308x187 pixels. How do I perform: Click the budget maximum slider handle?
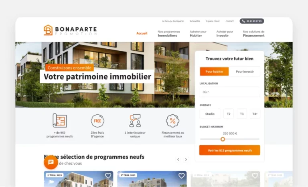(x=223, y=139)
